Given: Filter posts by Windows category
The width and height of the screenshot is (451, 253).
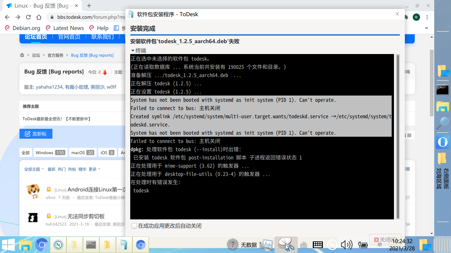Looking at the screenshot, I should [50, 153].
